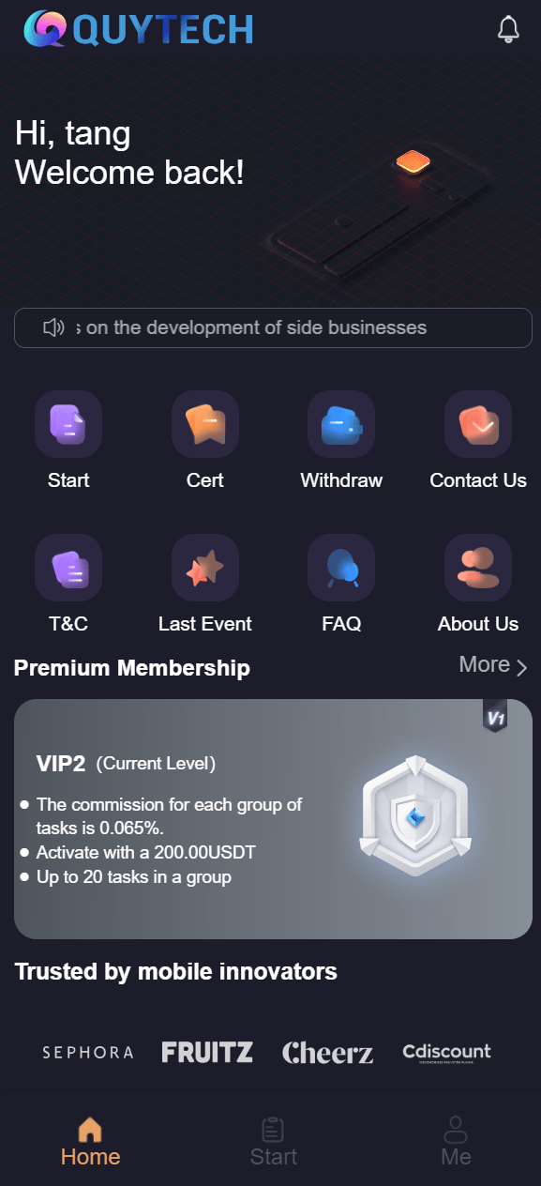The image size is (541, 1186).
Task: Tap the Fruitz brand logo
Action: point(207,1053)
